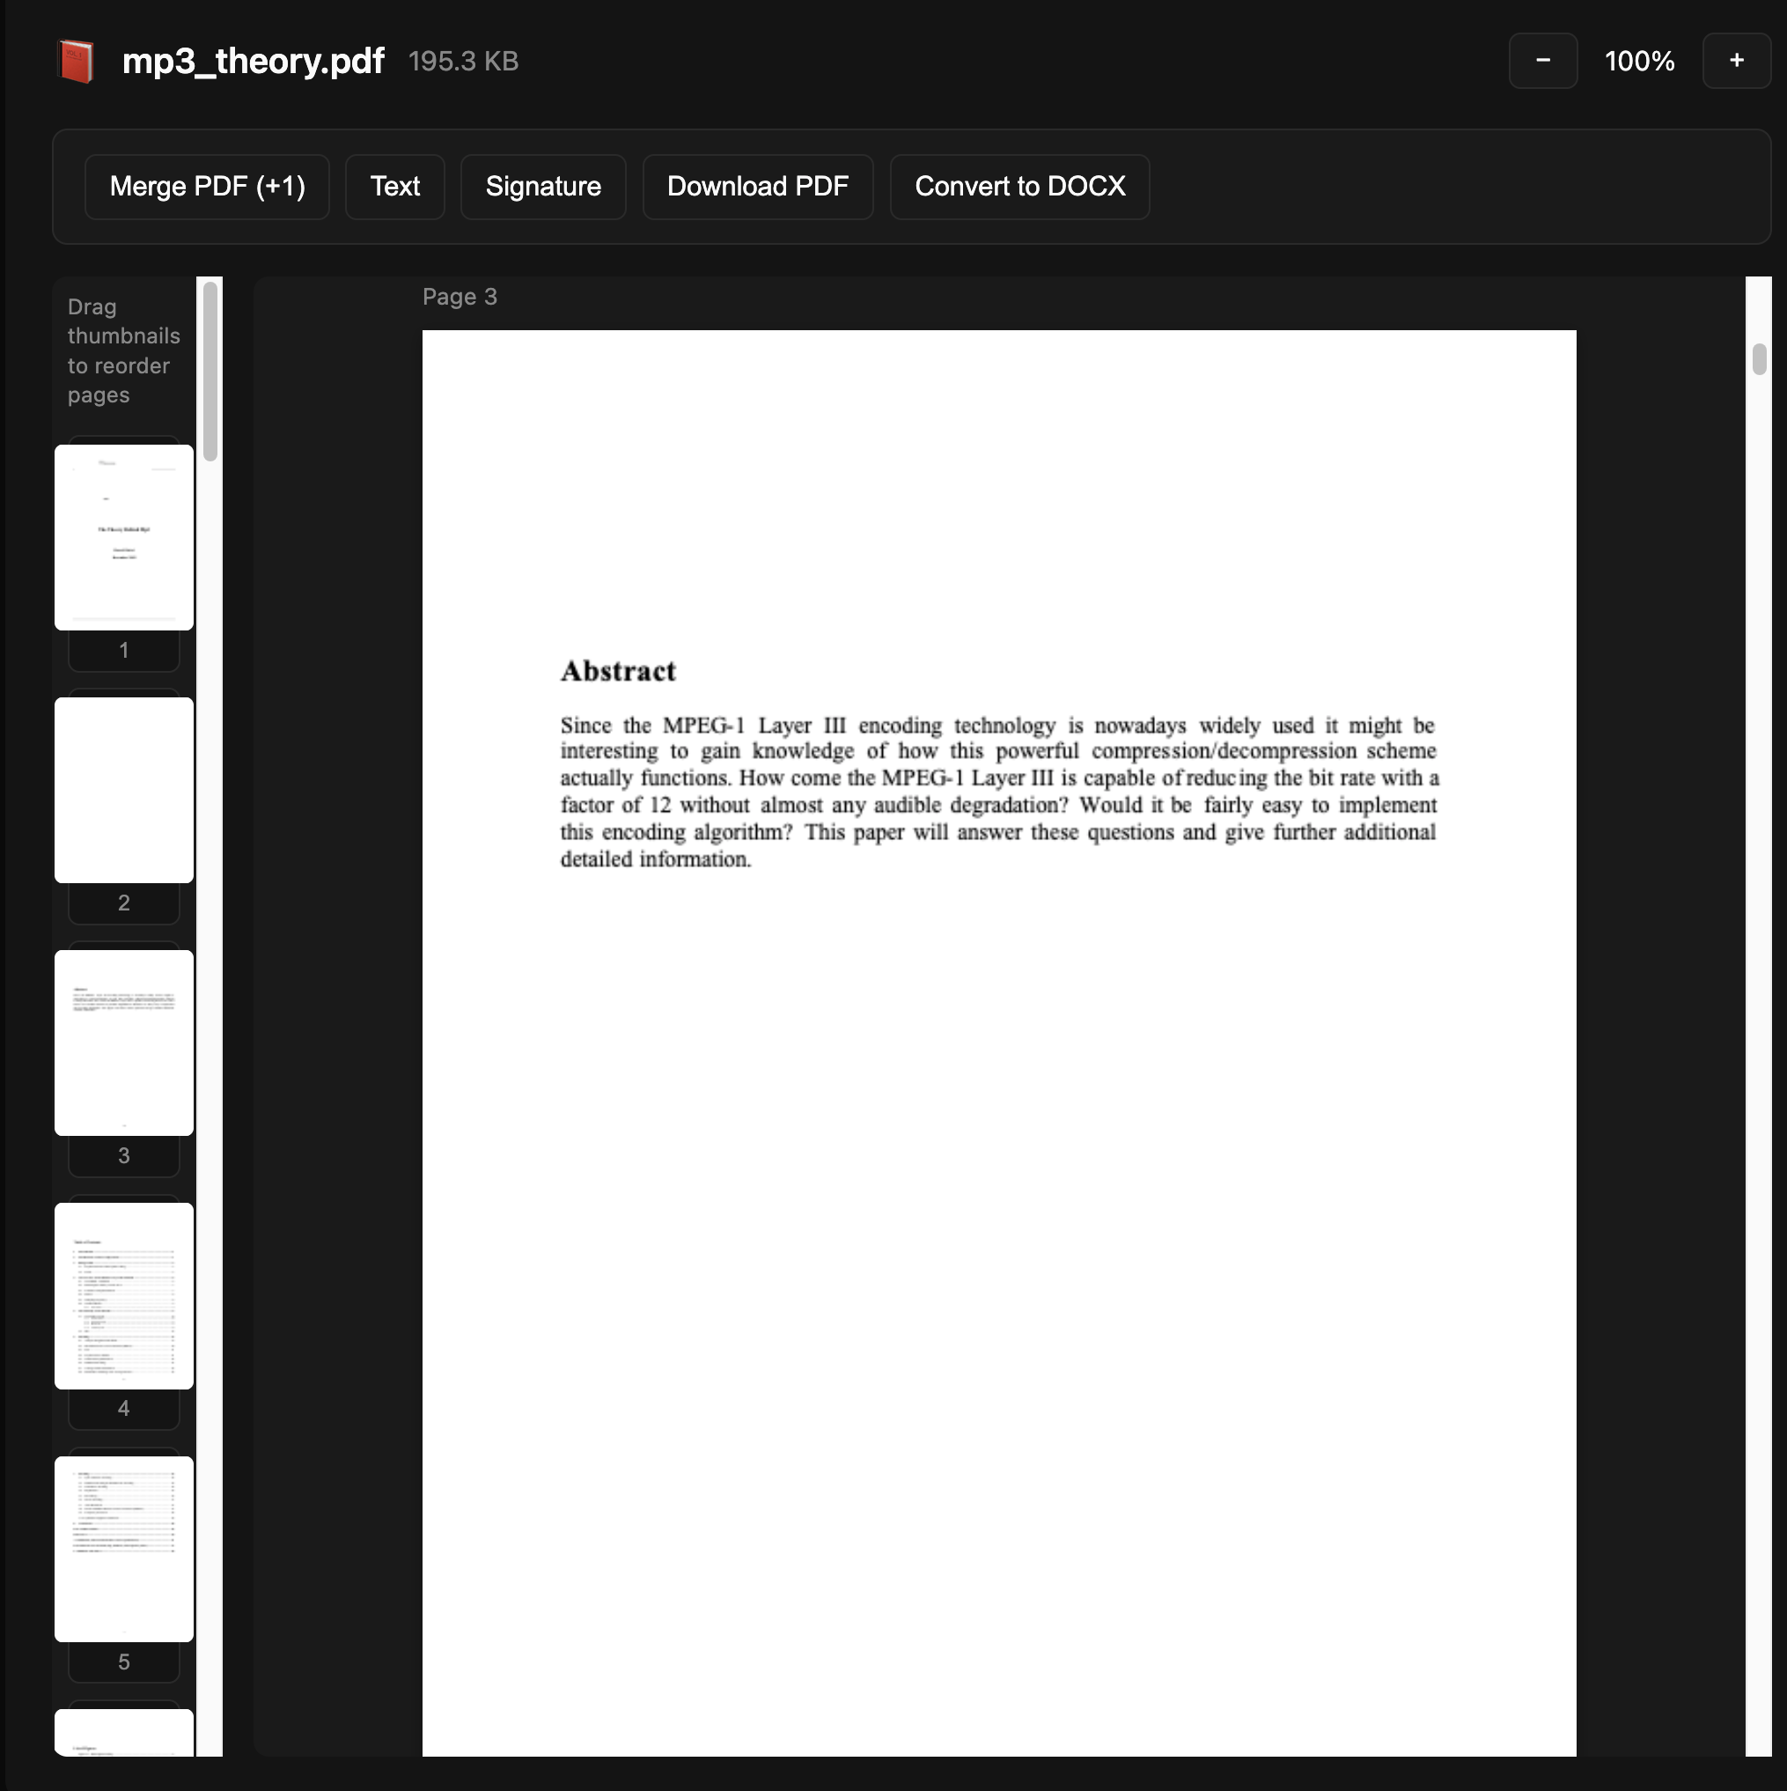Click the mp3_theory.pdf filename
This screenshot has height=1791, width=1787.
[252, 59]
